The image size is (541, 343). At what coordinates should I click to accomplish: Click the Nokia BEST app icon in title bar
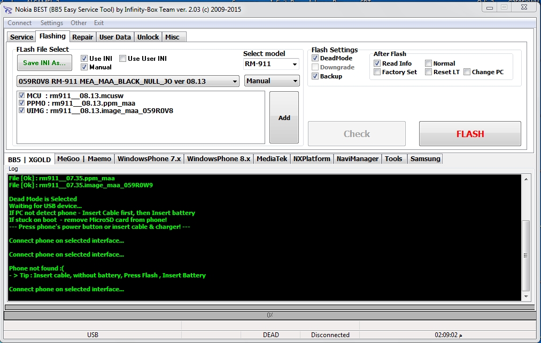[x=7, y=10]
